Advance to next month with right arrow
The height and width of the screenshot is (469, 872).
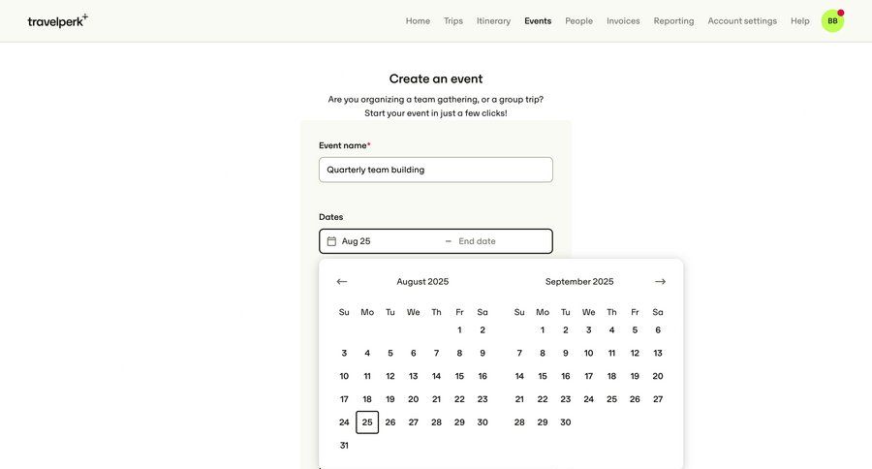pos(660,282)
